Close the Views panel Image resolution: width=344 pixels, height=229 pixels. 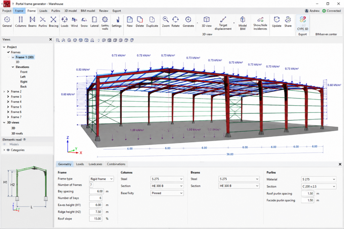pyautogui.click(x=51, y=40)
